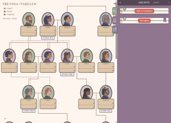Toggle the Estin legend color dot
Viewport: 171px width, 123px height.
click(x=5, y=11)
